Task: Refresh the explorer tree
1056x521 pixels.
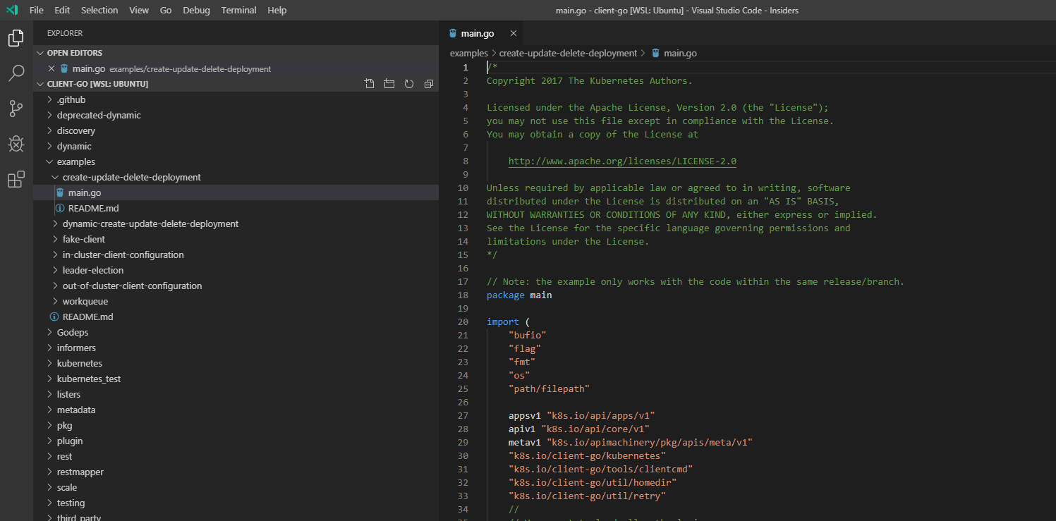Action: click(x=409, y=84)
